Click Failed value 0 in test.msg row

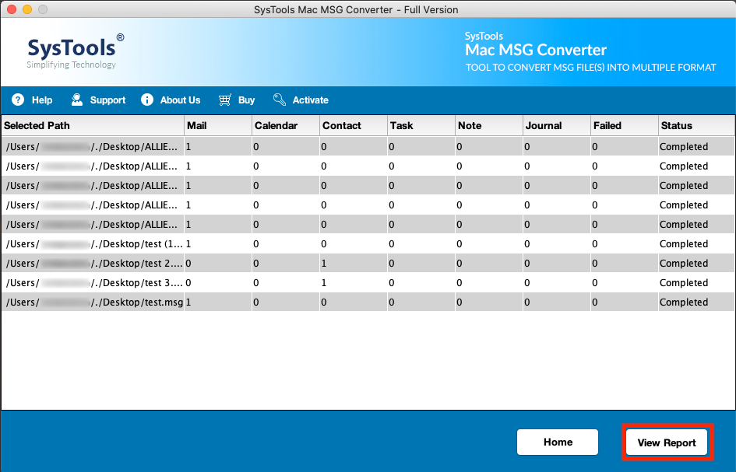595,302
